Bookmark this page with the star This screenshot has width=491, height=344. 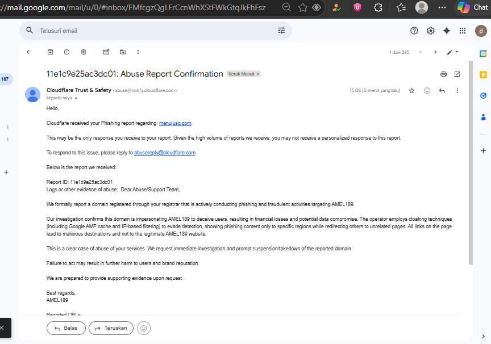tap(302, 7)
